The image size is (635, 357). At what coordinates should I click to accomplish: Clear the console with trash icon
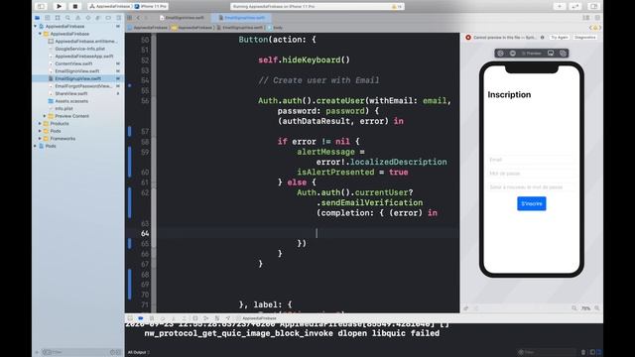(x=583, y=353)
